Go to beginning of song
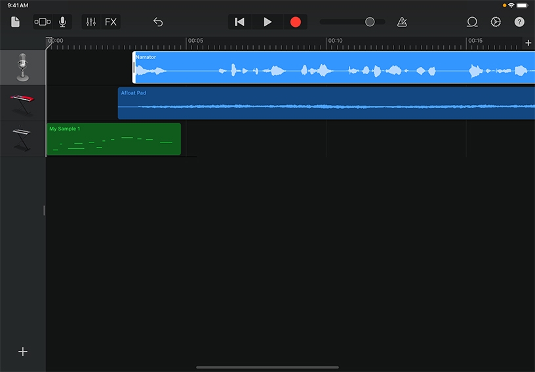 [x=240, y=22]
